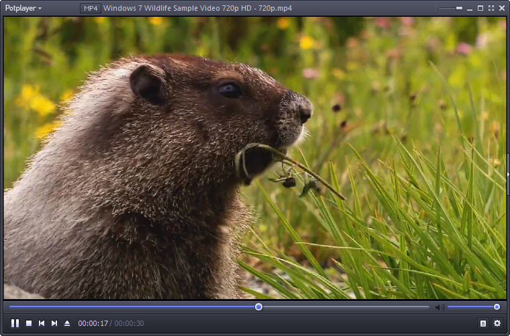Open the playlist panel icon
This screenshot has width=510, height=336.
click(x=482, y=323)
